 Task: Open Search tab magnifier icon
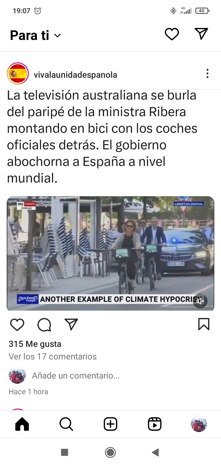66,424
